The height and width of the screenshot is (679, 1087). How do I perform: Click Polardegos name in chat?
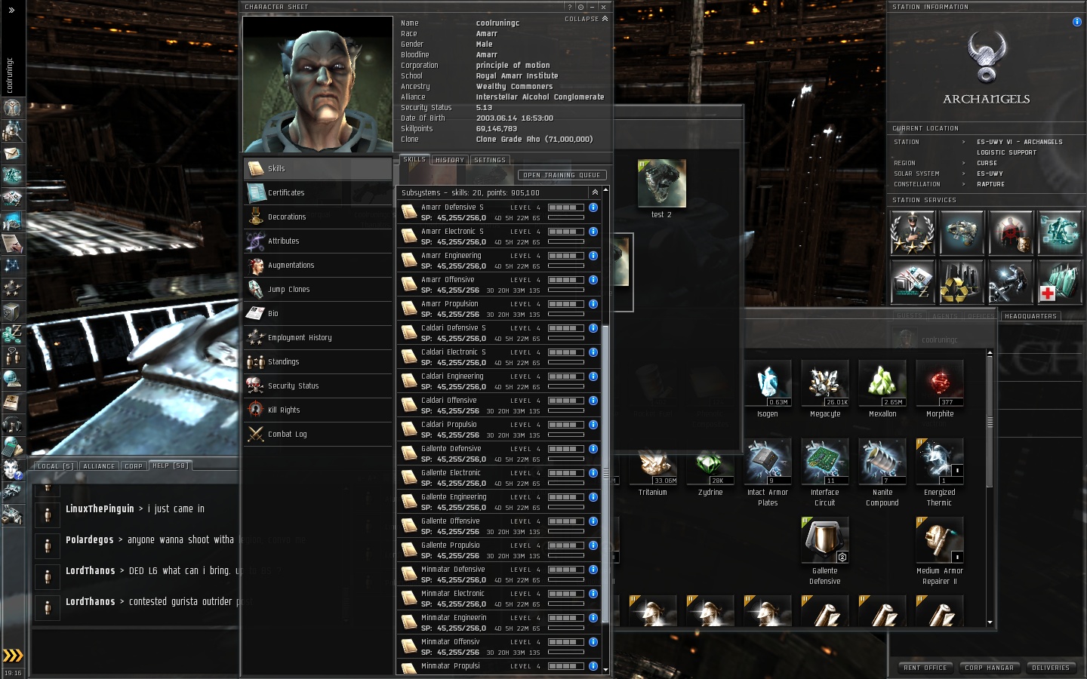pos(90,540)
